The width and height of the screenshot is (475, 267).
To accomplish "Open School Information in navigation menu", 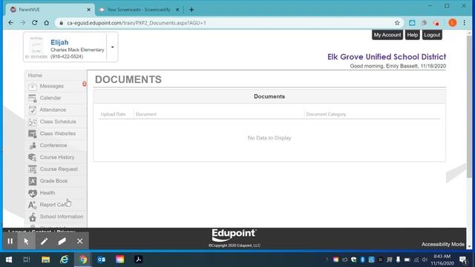I will [x=62, y=217].
